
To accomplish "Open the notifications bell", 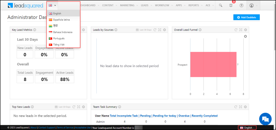I will pyautogui.click(x=231, y=5).
